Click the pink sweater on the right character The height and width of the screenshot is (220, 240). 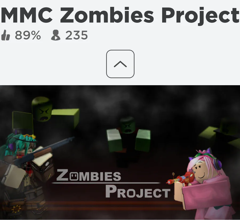pyautogui.click(x=208, y=198)
